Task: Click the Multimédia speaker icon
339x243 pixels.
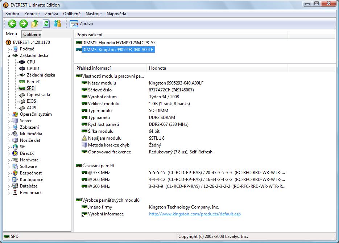Action: click(x=15, y=133)
